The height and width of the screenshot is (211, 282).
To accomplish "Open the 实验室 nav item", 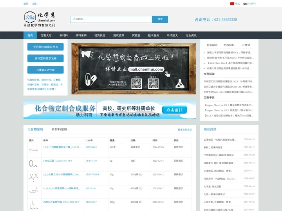I will point(136,35).
